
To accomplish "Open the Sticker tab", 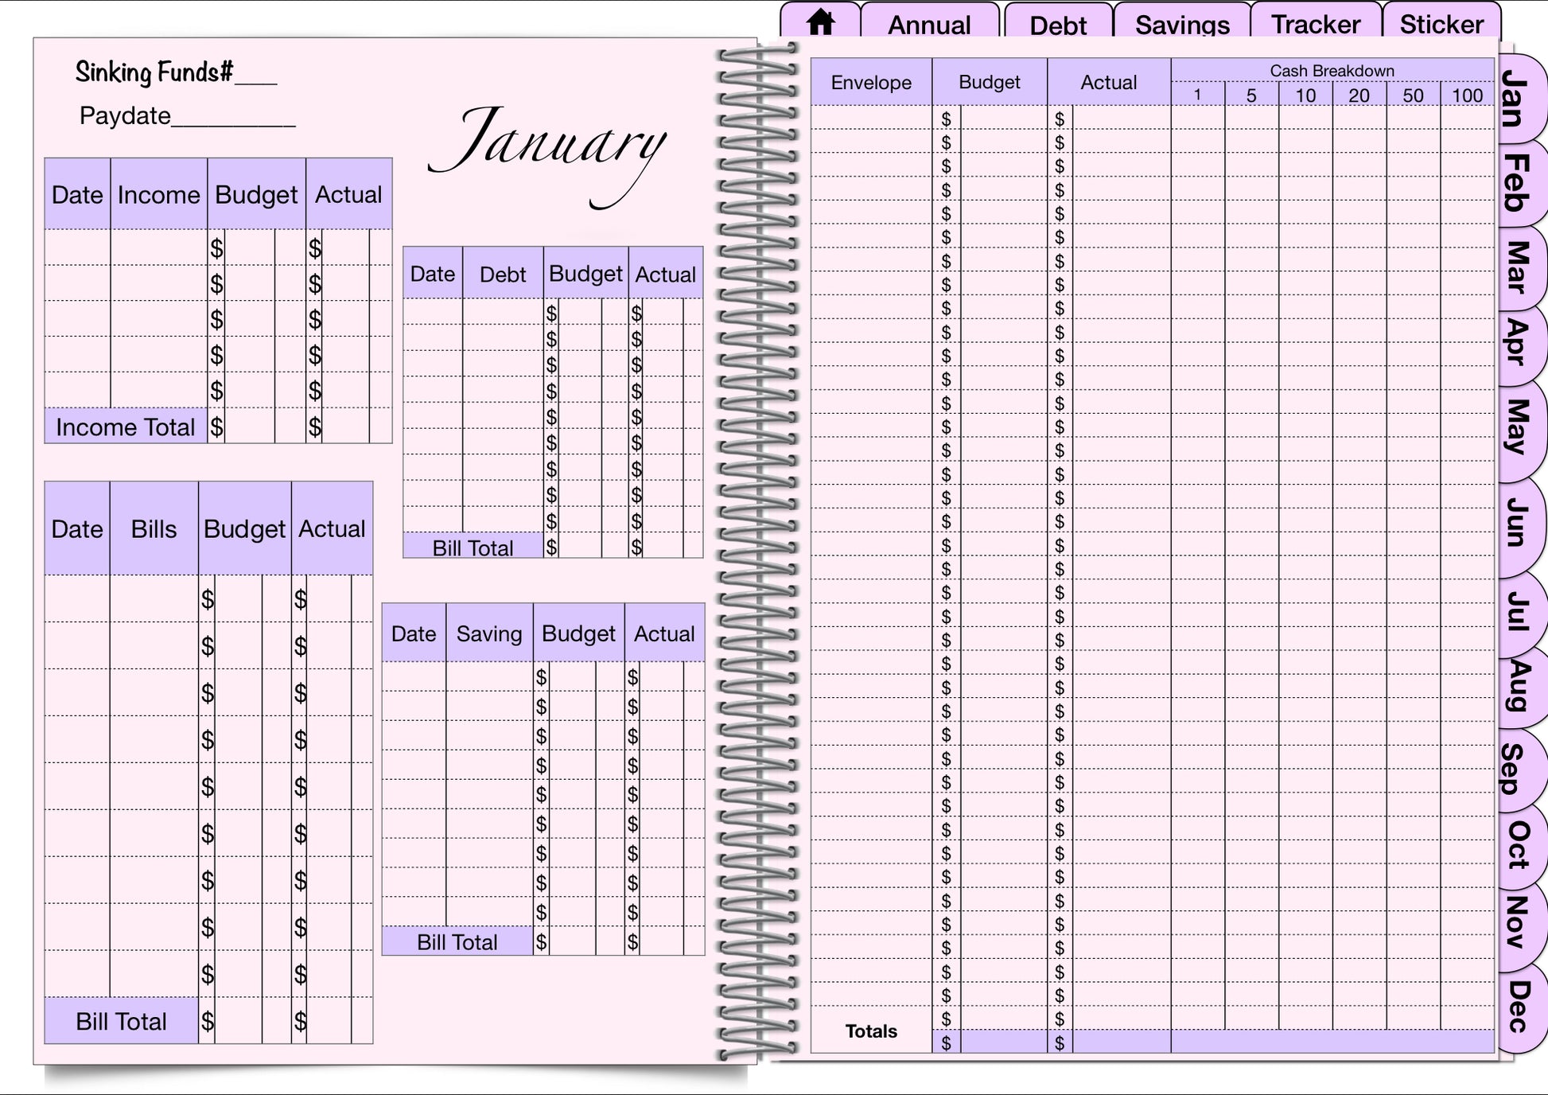I will click(x=1441, y=24).
